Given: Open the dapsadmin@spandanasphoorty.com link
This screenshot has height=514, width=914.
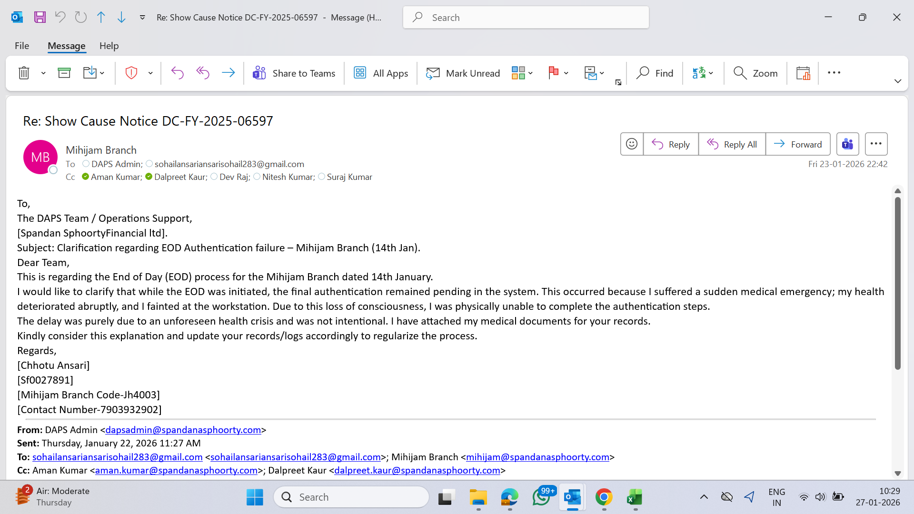Looking at the screenshot, I should [x=183, y=430].
